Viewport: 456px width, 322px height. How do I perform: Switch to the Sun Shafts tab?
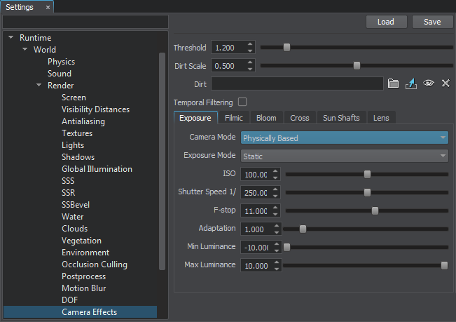340,118
